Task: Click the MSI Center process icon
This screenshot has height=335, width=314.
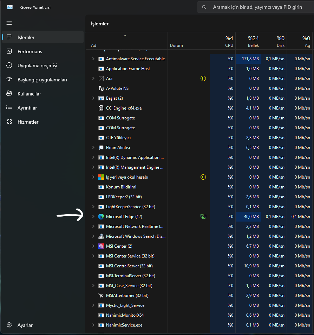Action: (x=101, y=246)
